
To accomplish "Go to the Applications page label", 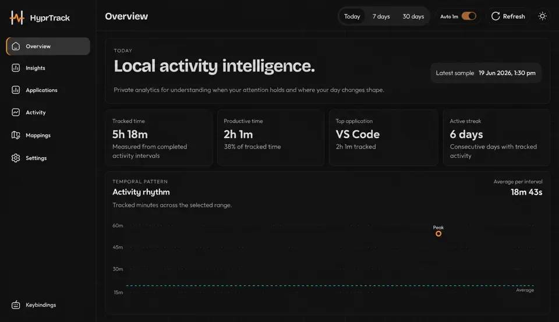I will pos(41,90).
